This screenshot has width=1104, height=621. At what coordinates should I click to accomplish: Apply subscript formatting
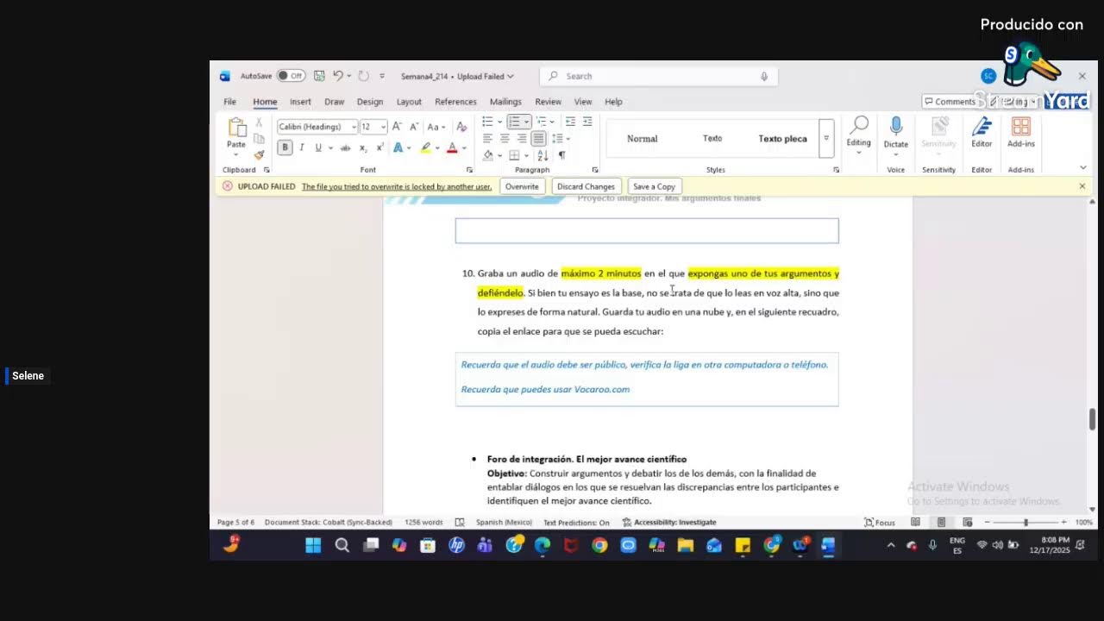coord(364,147)
